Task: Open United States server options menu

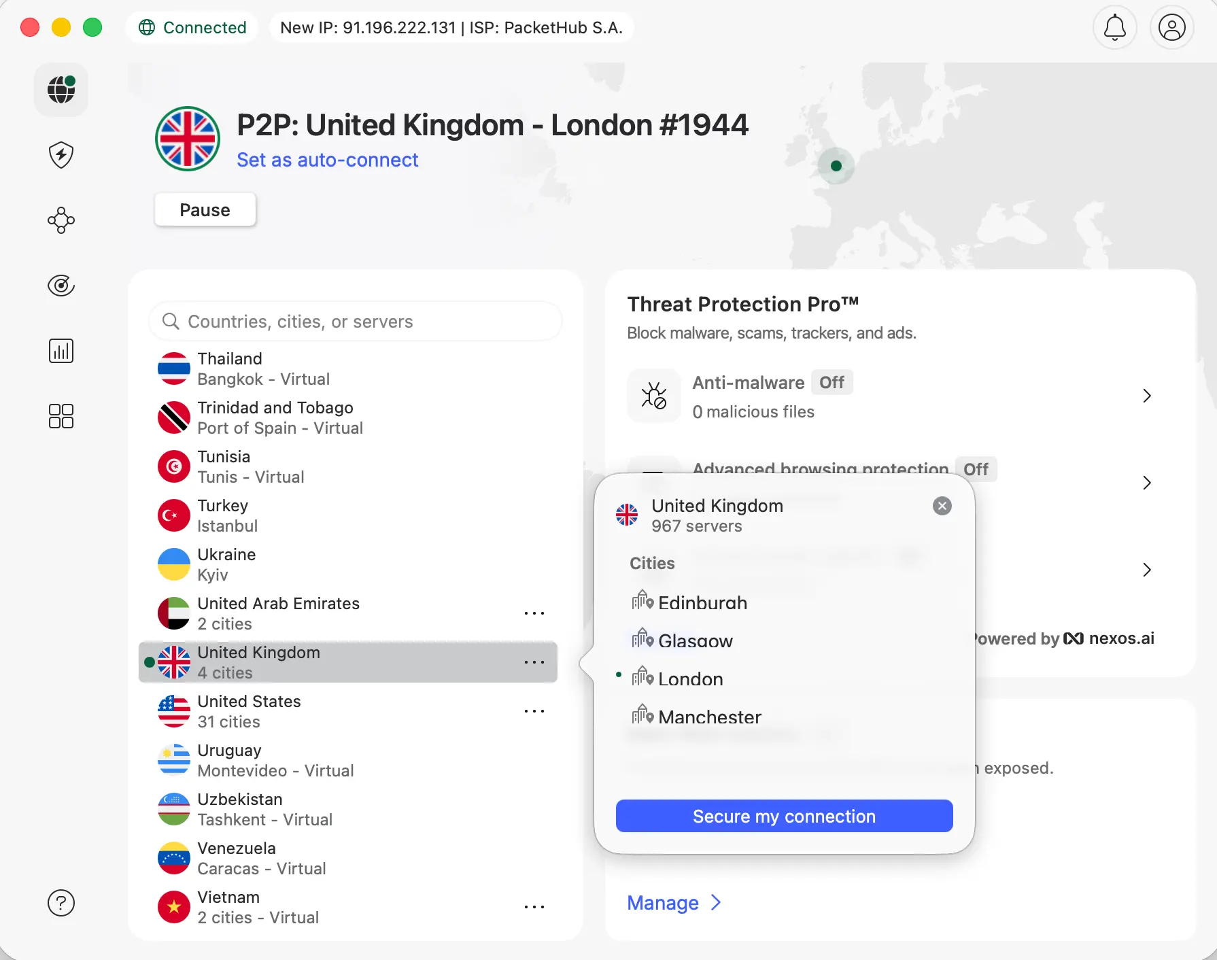Action: point(535,711)
